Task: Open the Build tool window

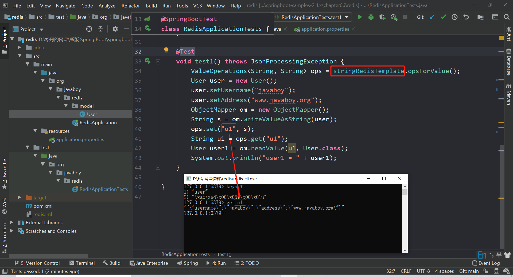Action: tap(112, 263)
